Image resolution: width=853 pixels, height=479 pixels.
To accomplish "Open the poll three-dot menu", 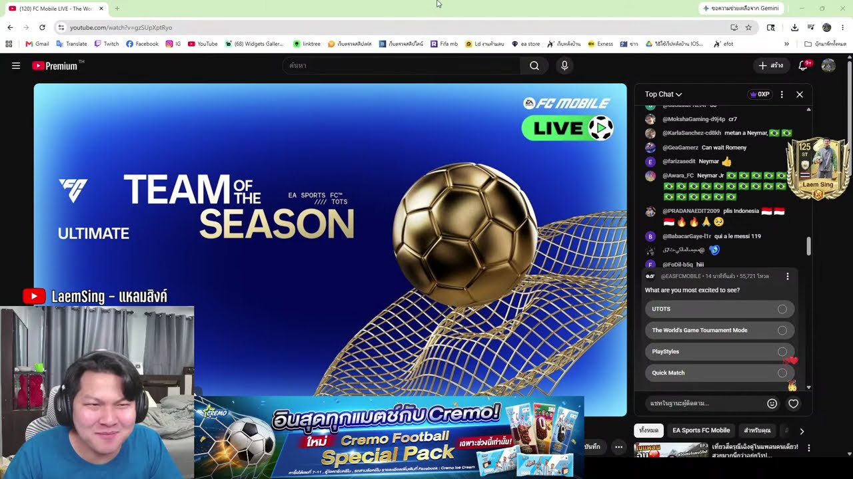I will pyautogui.click(x=787, y=276).
